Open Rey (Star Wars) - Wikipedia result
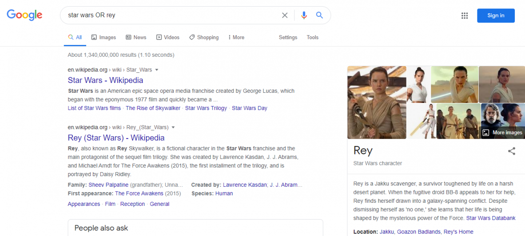 (x=116, y=138)
